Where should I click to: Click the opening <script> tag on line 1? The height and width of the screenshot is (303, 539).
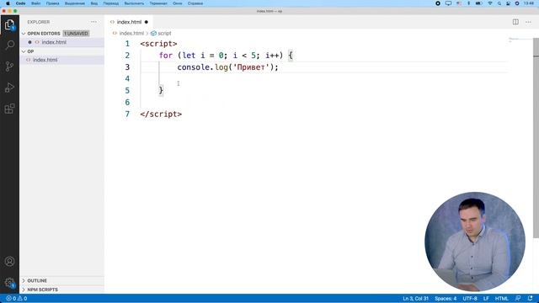point(158,44)
